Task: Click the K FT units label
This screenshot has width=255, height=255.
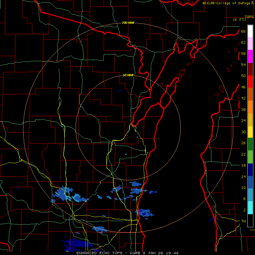Action: click(239, 20)
